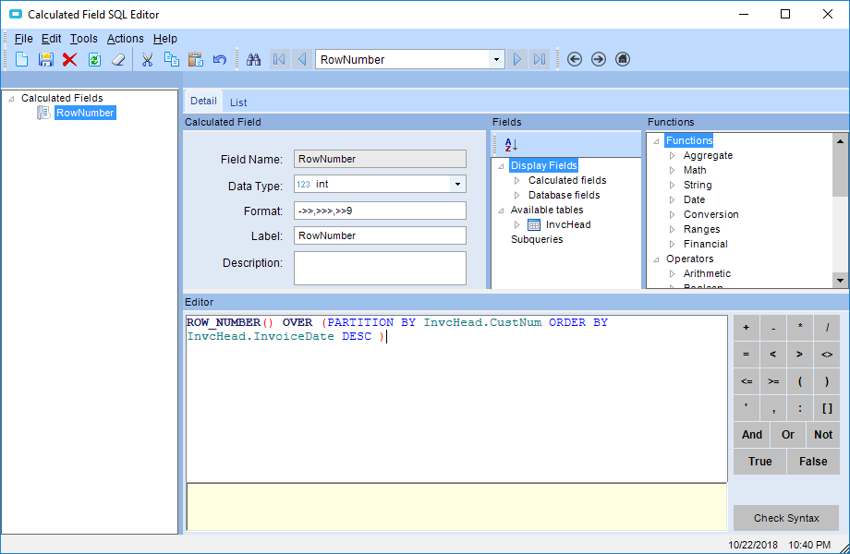Expand the Financial functions node
The height and width of the screenshot is (554, 850).
[x=673, y=245]
